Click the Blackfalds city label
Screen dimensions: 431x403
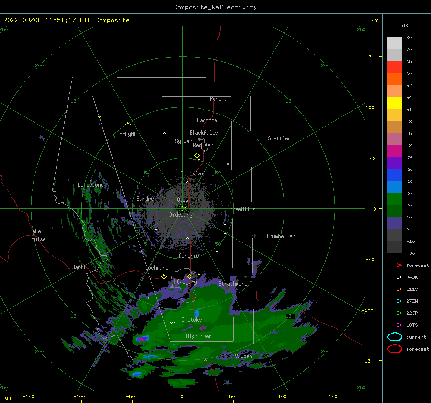(x=204, y=133)
